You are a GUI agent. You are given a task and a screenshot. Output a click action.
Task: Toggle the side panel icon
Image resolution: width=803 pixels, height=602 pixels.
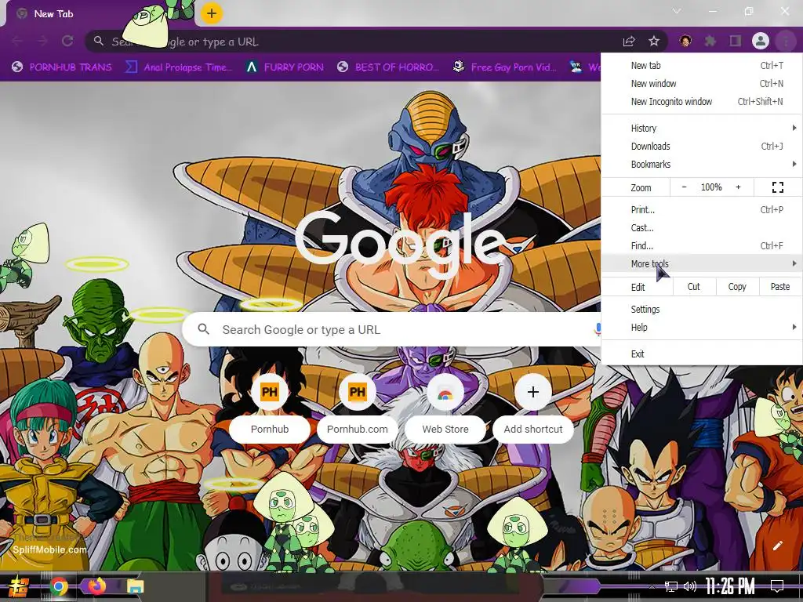(736, 41)
